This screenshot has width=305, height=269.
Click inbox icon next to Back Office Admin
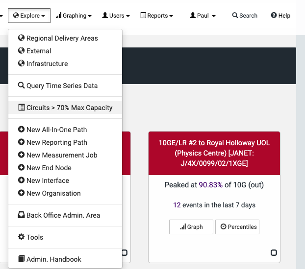(x=21, y=215)
